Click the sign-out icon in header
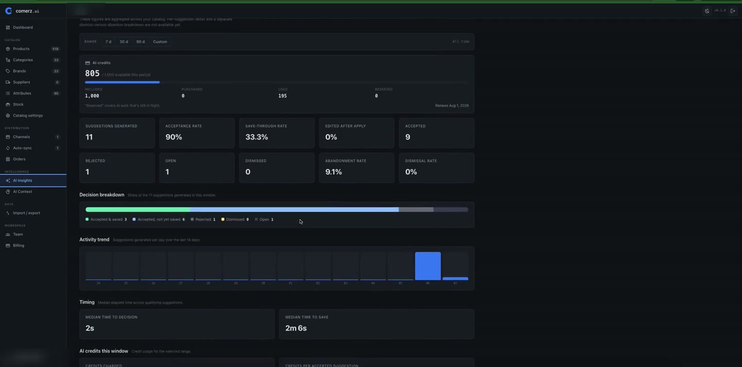This screenshot has height=367, width=742. (733, 11)
